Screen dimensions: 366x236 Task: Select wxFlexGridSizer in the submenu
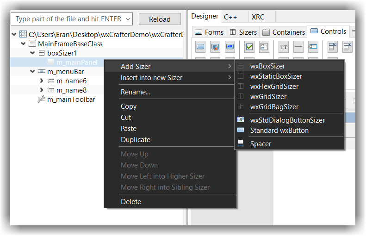tap(274, 87)
